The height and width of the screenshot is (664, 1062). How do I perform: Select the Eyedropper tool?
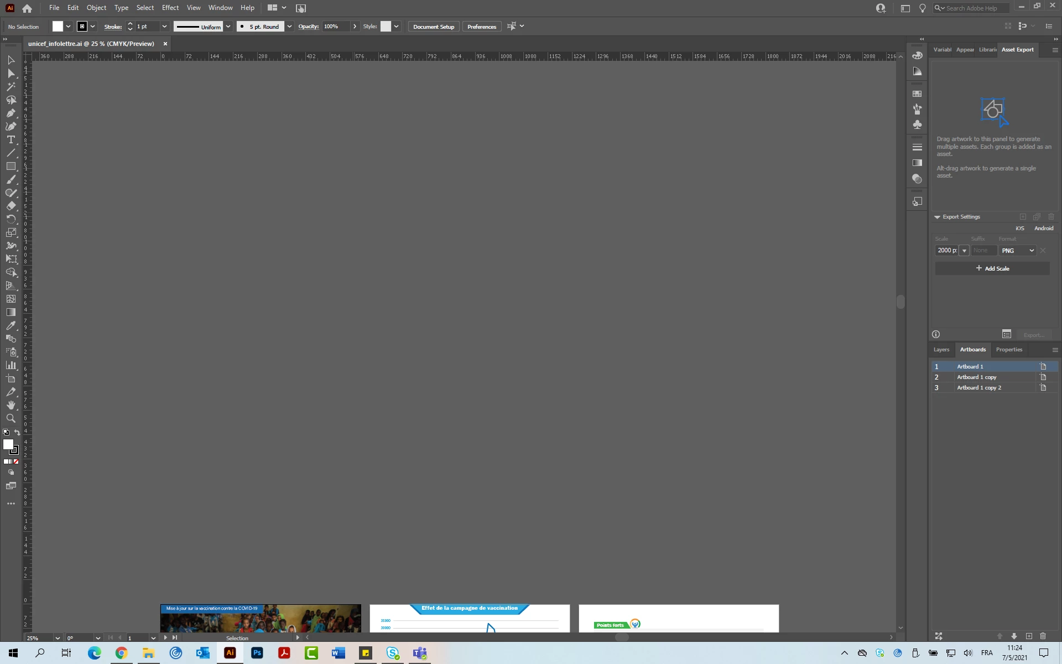point(11,325)
